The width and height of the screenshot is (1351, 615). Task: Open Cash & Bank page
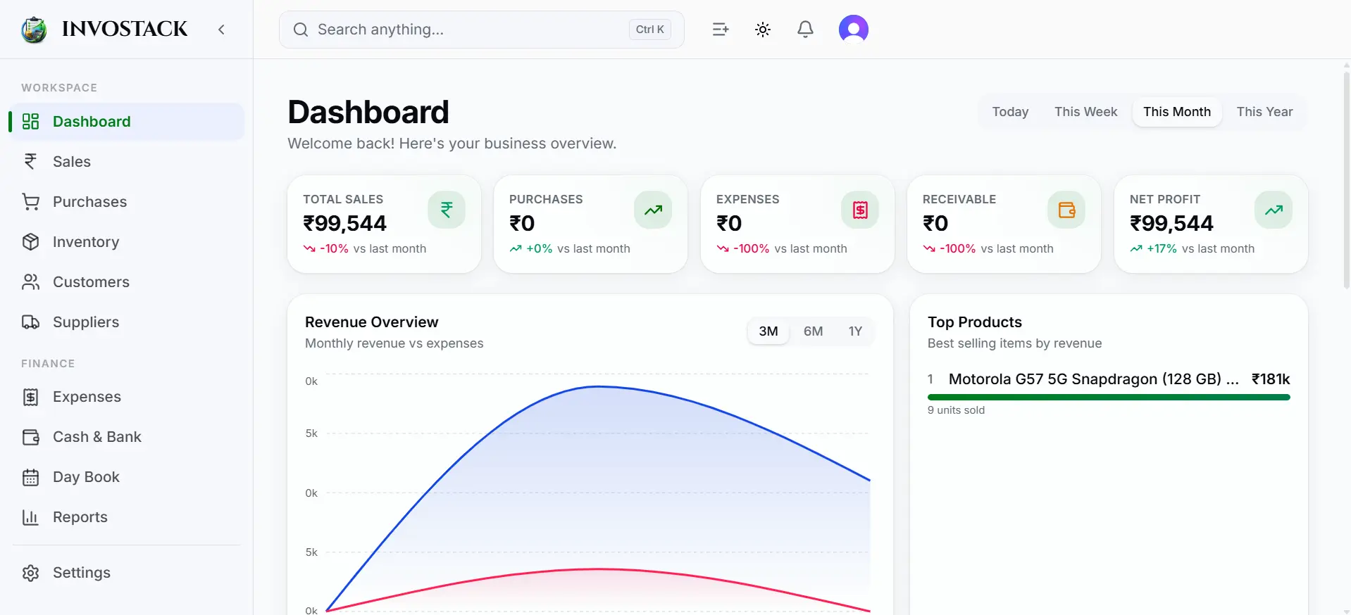point(127,437)
